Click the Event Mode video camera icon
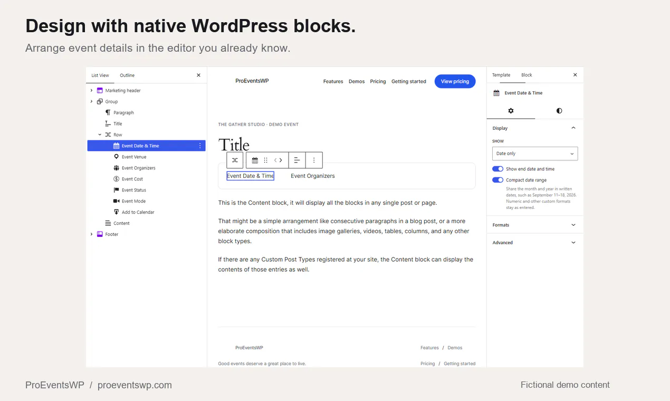The image size is (670, 401). 116,202
